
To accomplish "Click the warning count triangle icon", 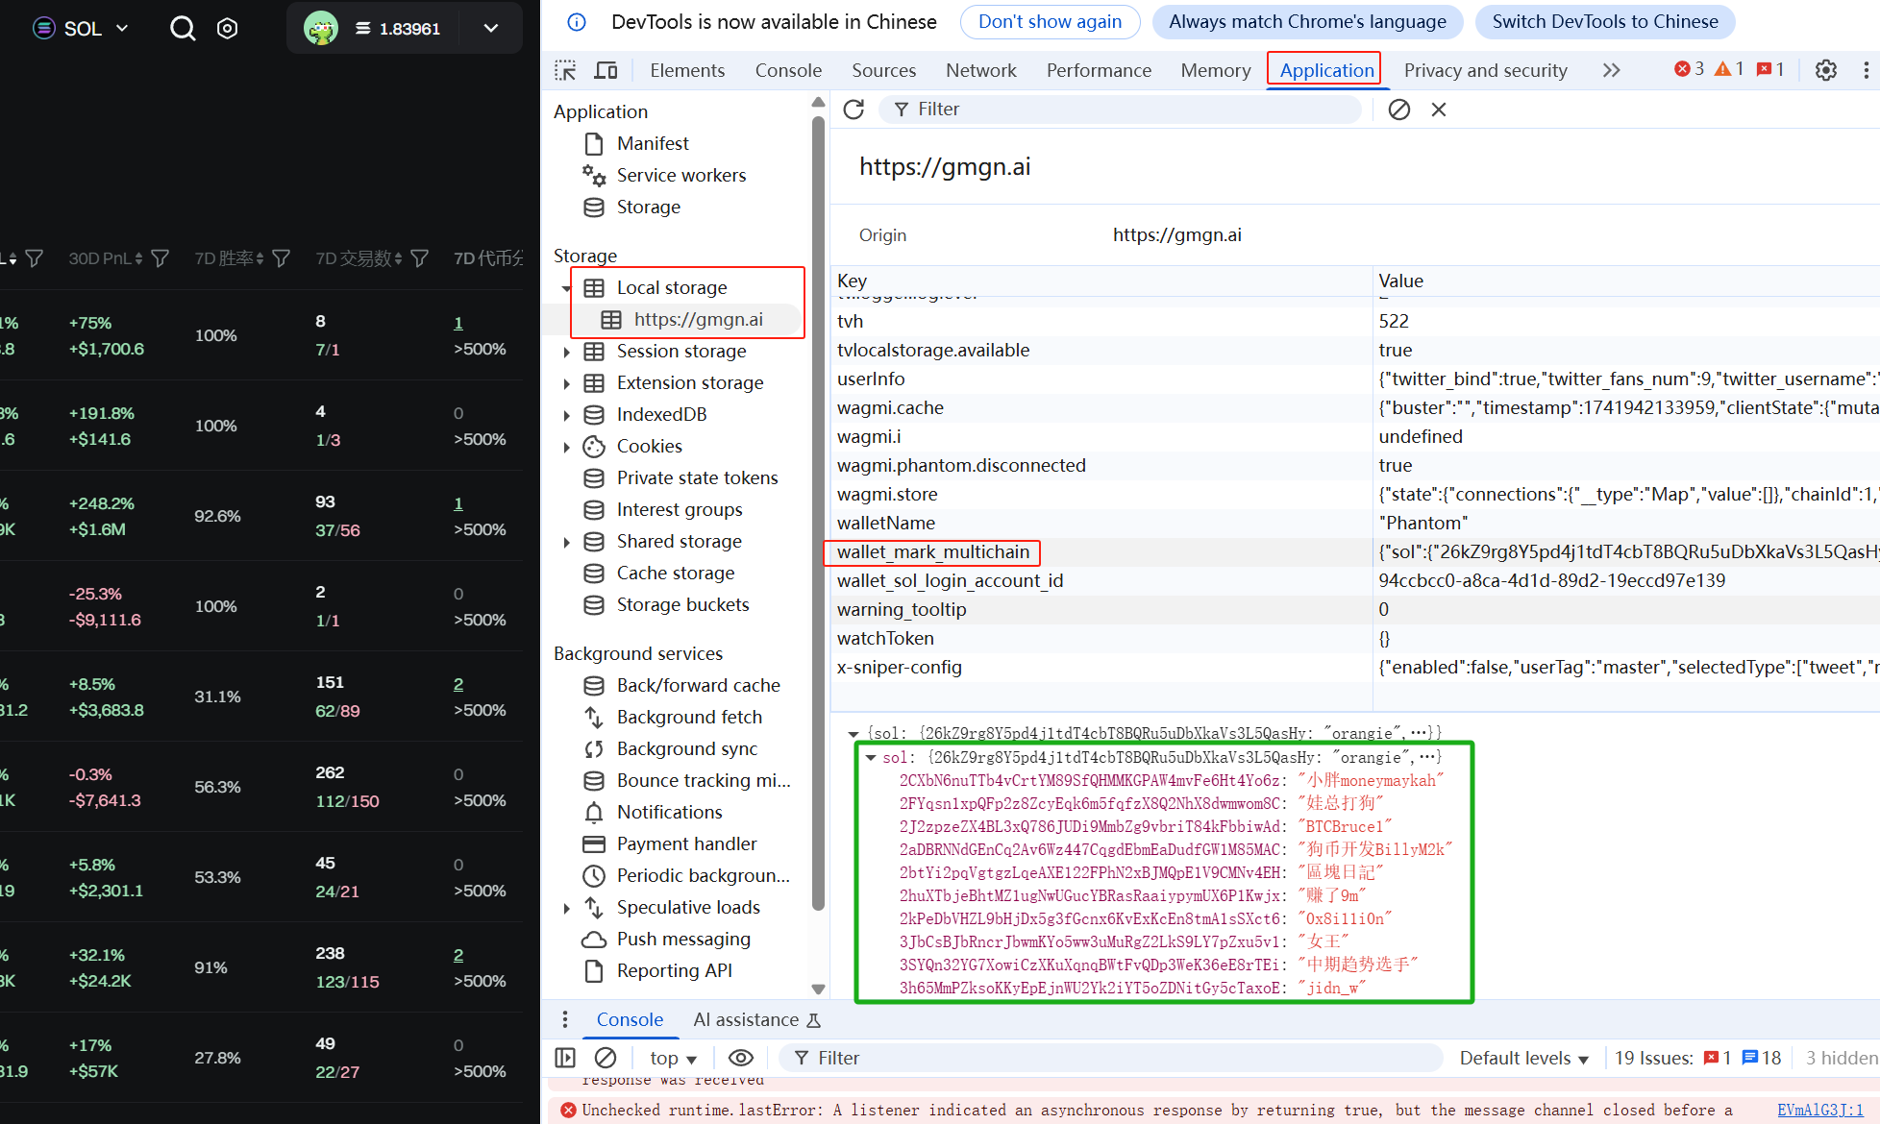I will (x=1728, y=69).
